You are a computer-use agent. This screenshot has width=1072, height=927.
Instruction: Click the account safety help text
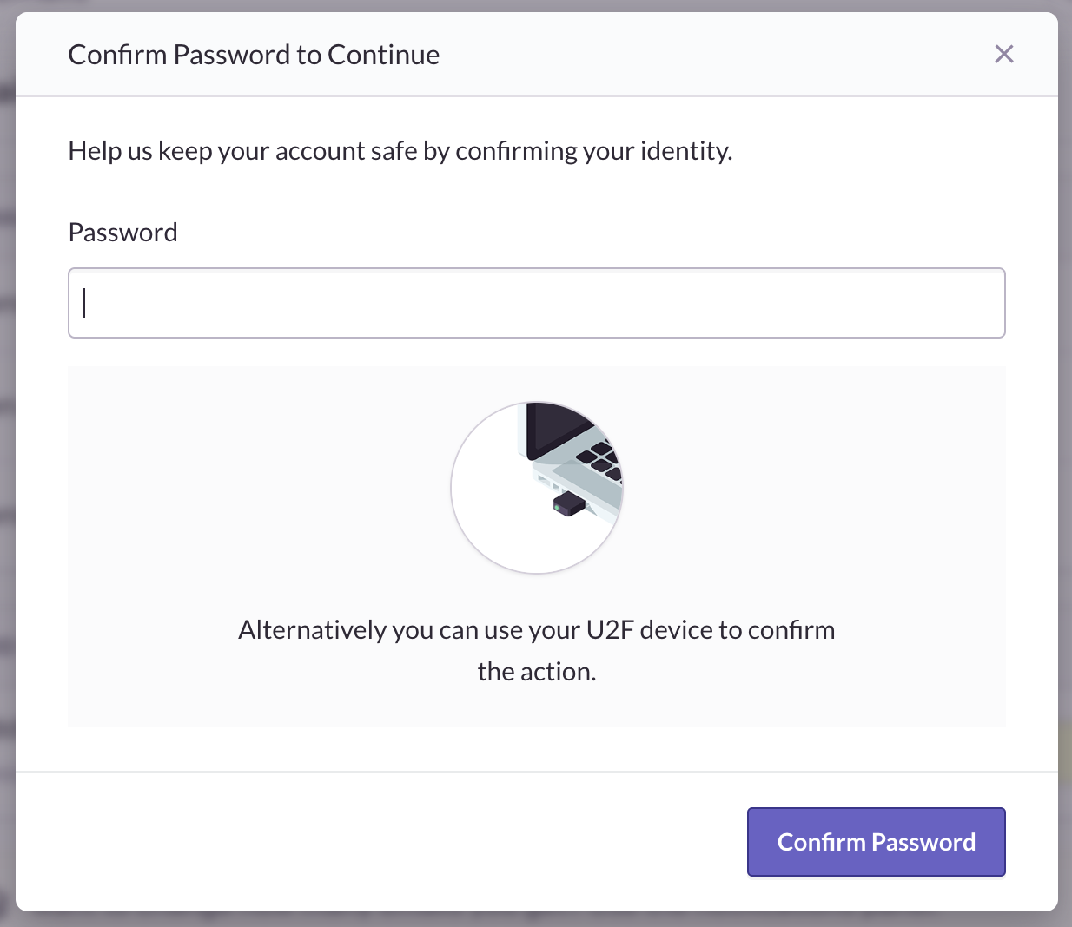pos(400,150)
